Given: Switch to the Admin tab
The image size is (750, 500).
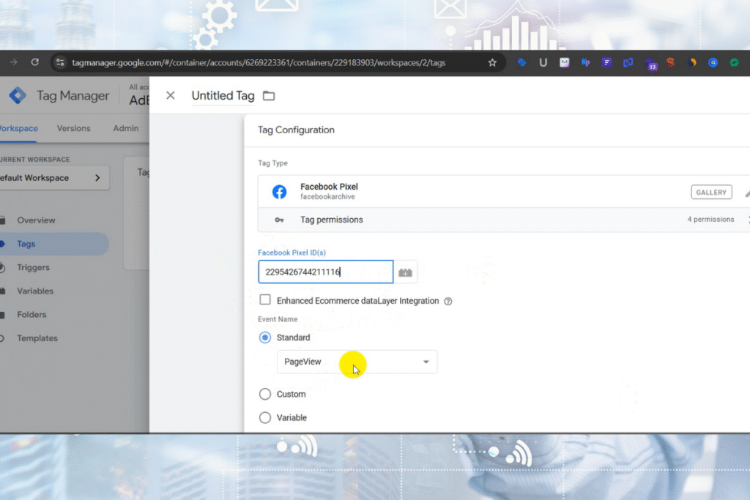Looking at the screenshot, I should 125,127.
